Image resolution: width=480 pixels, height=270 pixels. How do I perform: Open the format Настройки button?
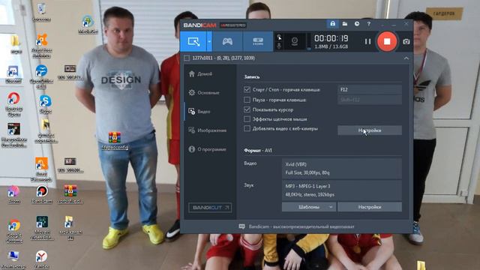[370, 207]
